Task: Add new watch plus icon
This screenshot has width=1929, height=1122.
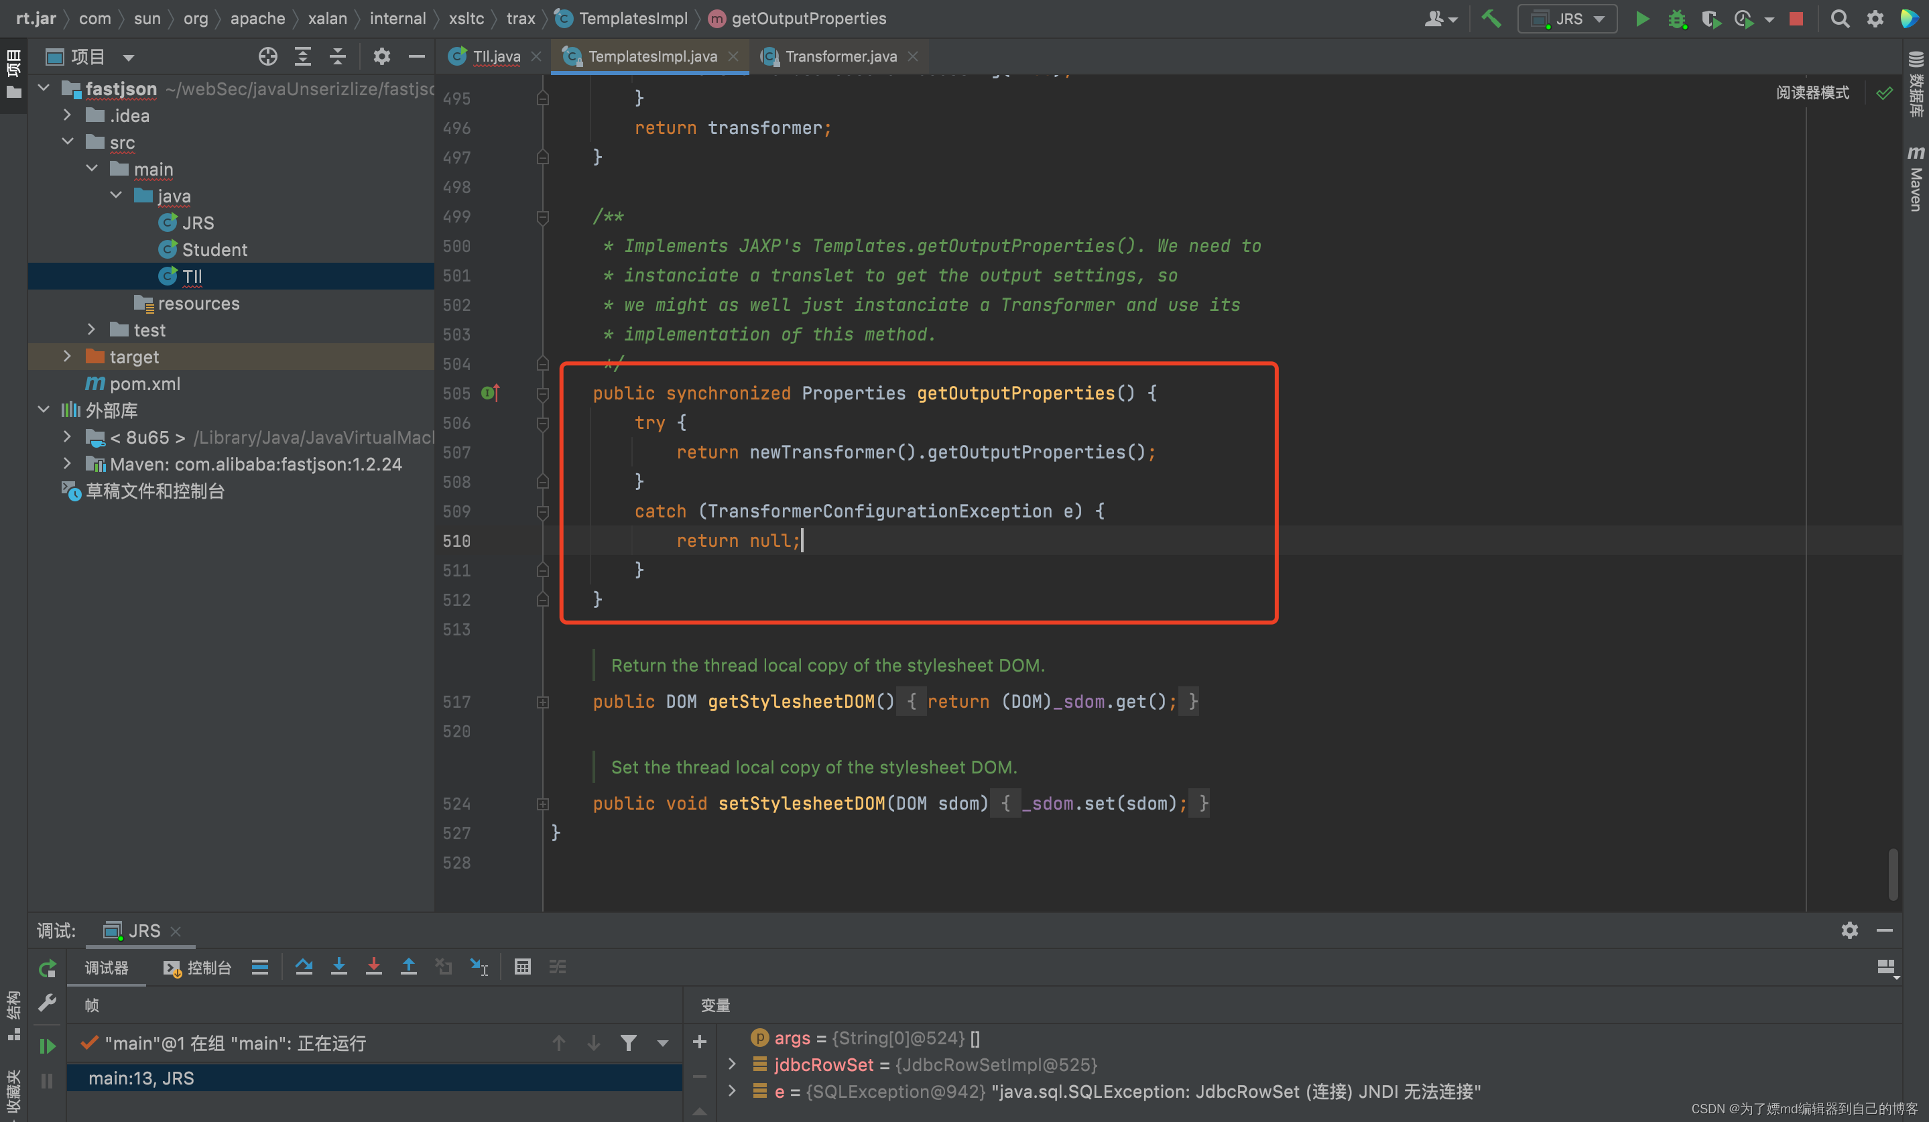Action: pyautogui.click(x=700, y=1041)
